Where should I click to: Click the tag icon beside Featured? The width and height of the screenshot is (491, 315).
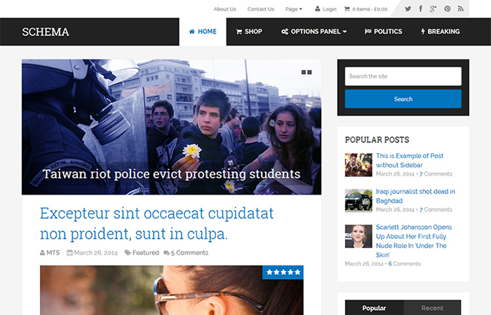point(128,253)
